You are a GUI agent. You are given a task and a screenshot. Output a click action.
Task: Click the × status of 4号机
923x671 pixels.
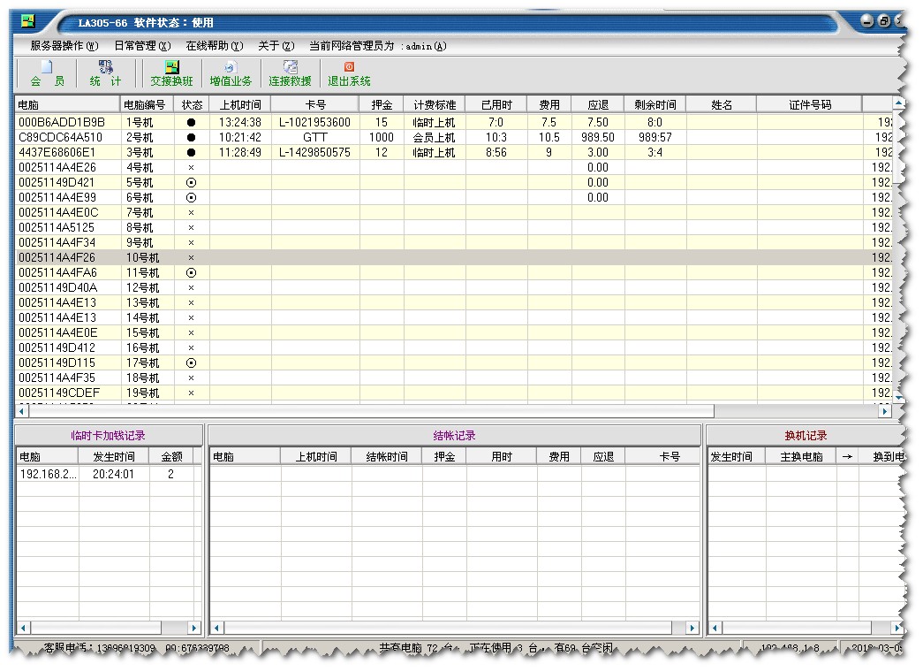(x=191, y=168)
